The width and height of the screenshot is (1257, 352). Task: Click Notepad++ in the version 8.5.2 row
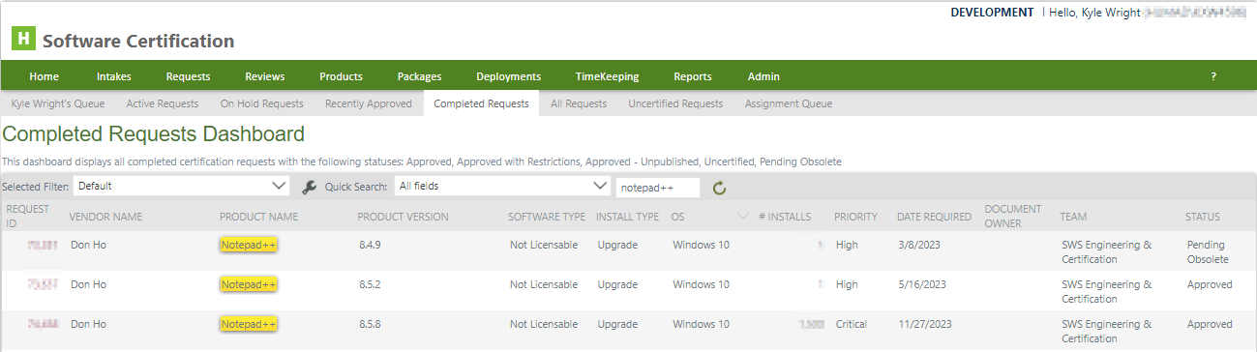point(249,284)
